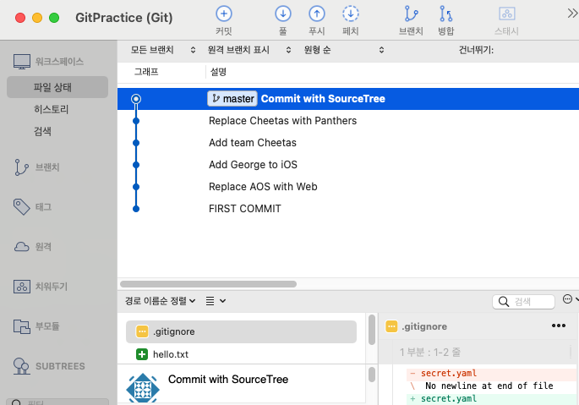579x405 pixels.
Task: Click the graph node of the master commit
Action: click(136, 99)
